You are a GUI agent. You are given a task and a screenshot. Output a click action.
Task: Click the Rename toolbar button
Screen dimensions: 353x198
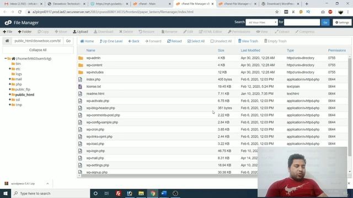[169, 32]
